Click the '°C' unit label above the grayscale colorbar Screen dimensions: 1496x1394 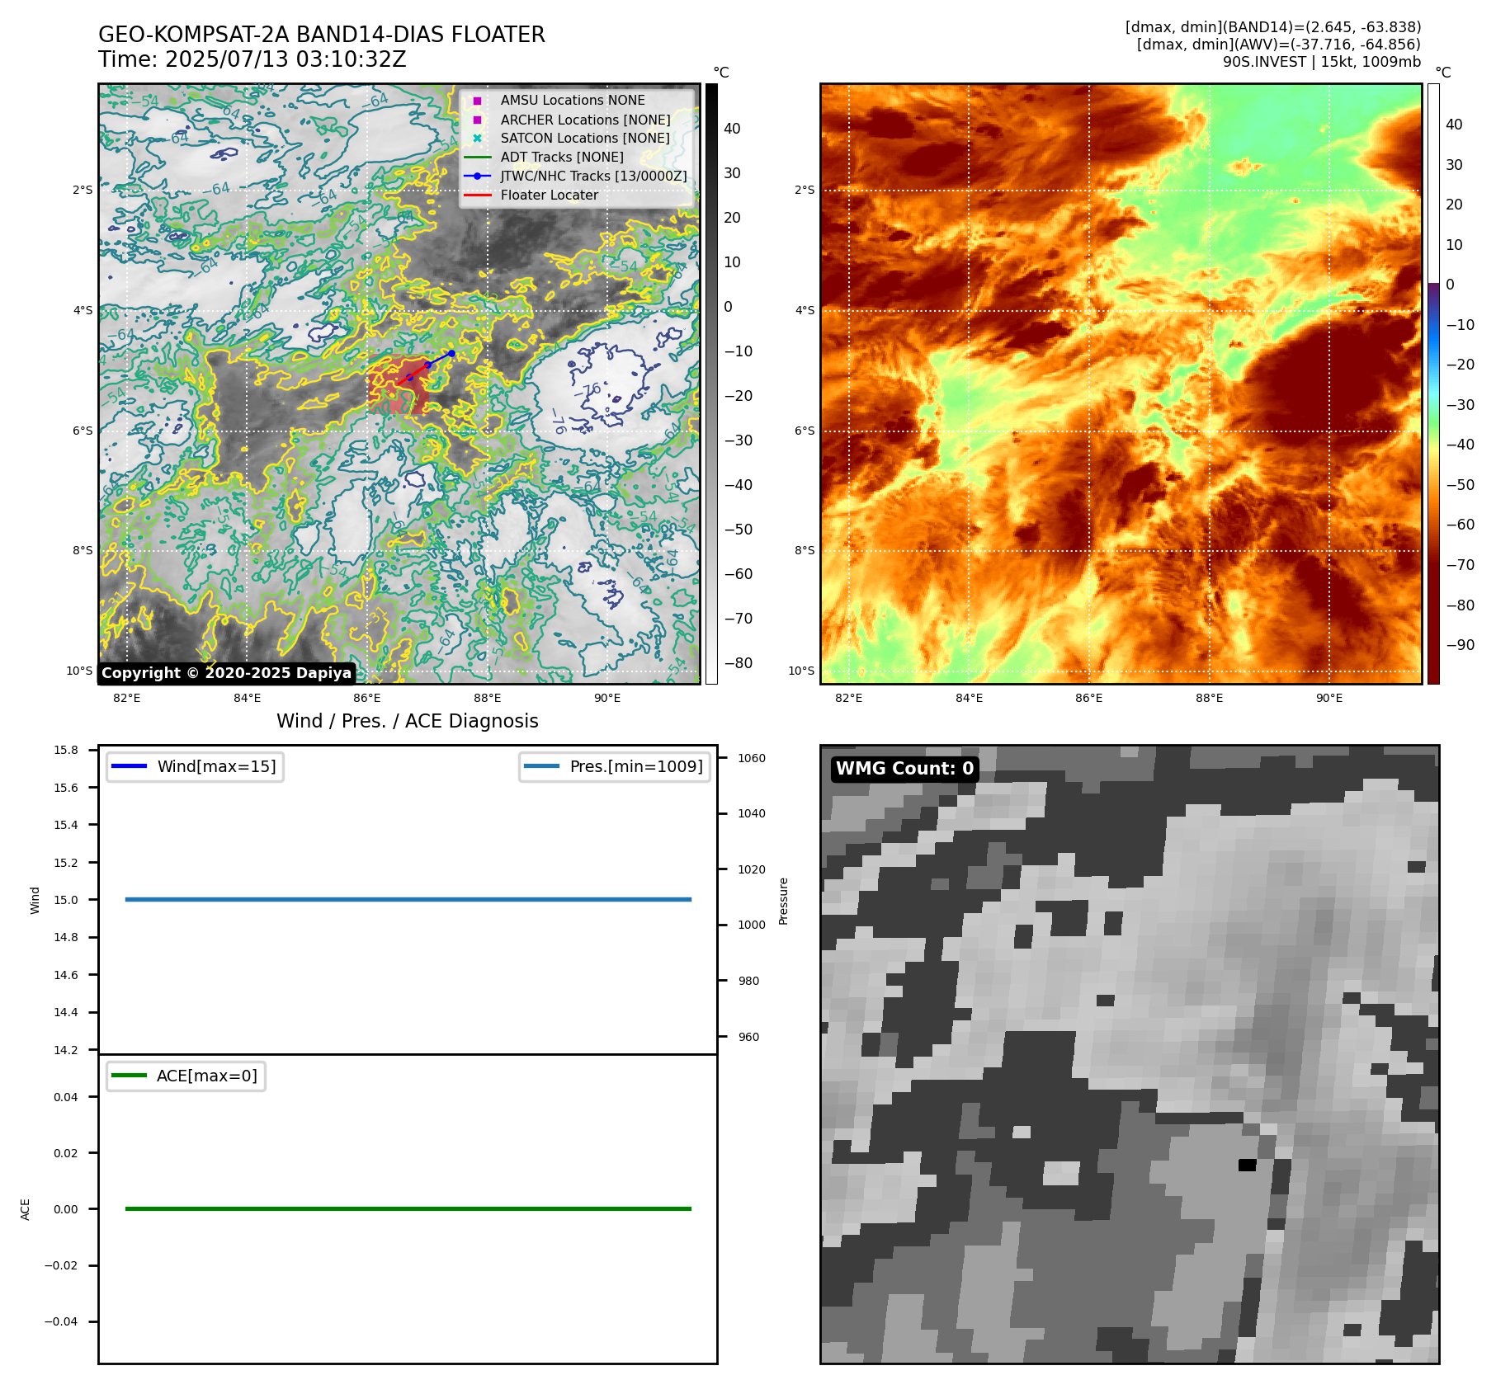pyautogui.click(x=721, y=73)
